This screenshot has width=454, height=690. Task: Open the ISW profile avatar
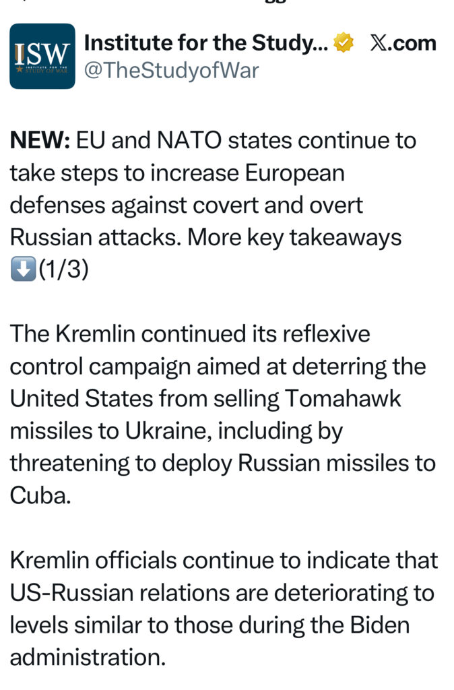[x=42, y=57]
